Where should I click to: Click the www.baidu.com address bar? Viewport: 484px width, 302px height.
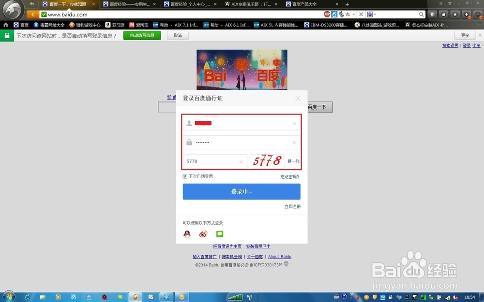pyautogui.click(x=182, y=14)
